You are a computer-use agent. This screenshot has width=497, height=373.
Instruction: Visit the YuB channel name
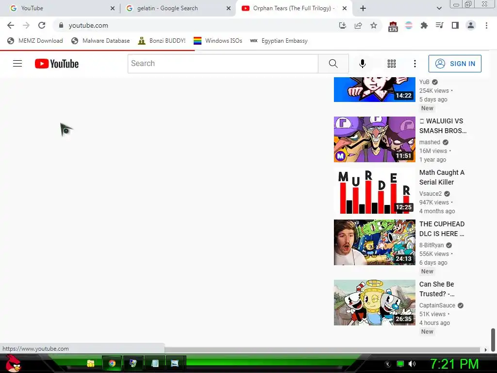pyautogui.click(x=424, y=82)
